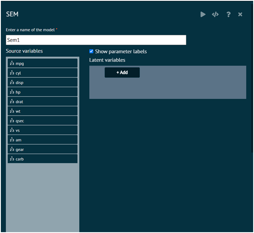254x233 pixels.
Task: Run the SEM analysis with play icon
Action: 203,14
